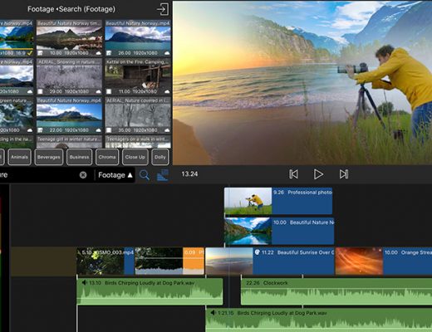Click cloud download icon on the 35.00 clip
Screen dimensions: 432x332
[x=167, y=130]
